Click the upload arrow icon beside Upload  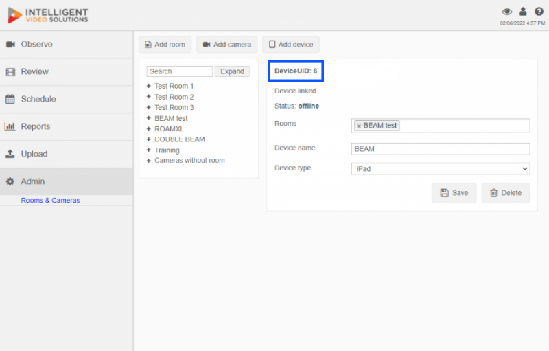pos(10,154)
